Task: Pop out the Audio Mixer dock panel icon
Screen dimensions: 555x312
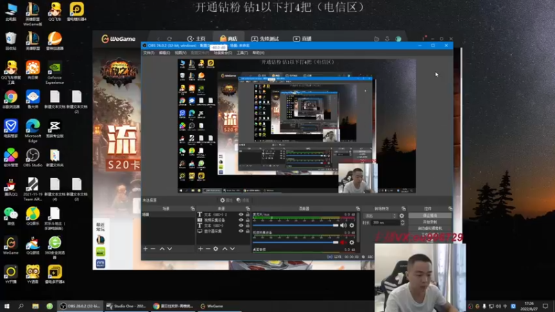Action: (x=358, y=209)
